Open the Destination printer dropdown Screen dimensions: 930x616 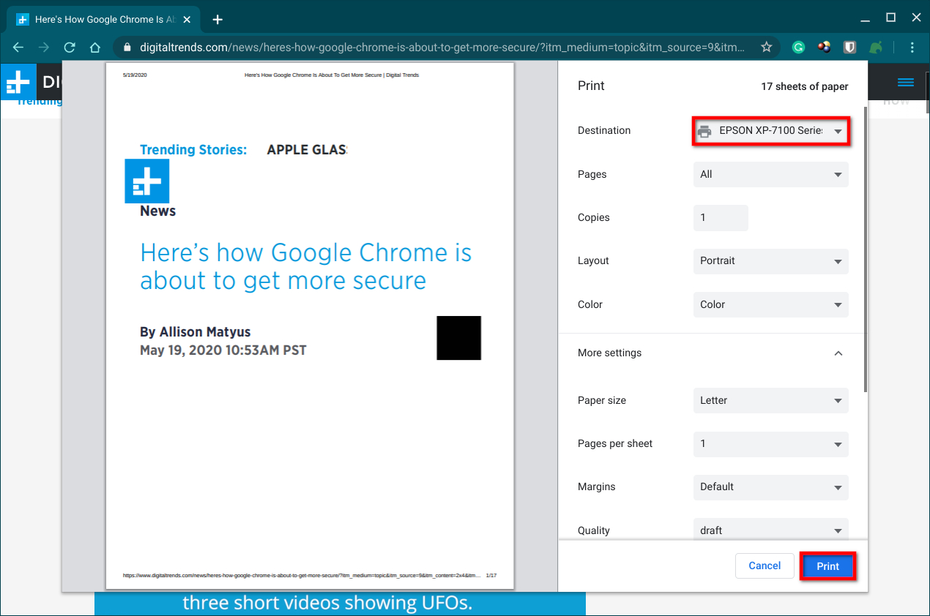pyautogui.click(x=771, y=131)
